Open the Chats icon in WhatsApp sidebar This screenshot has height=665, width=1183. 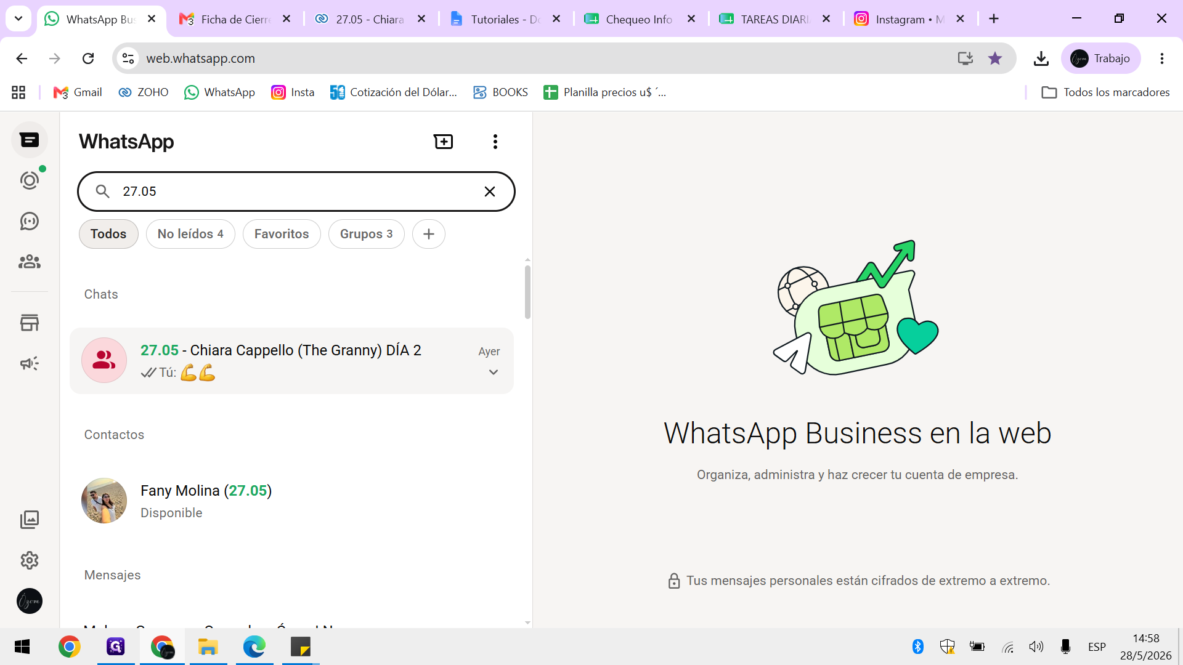[30, 140]
